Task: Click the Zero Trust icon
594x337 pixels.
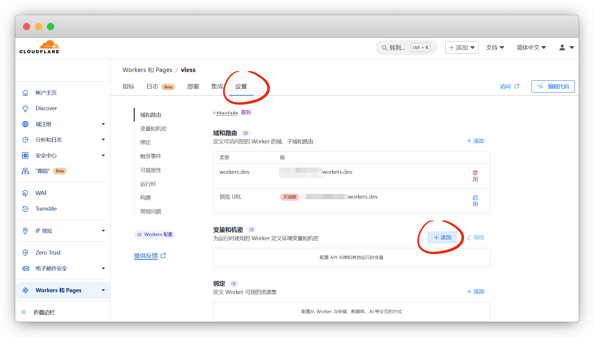Action: click(25, 252)
